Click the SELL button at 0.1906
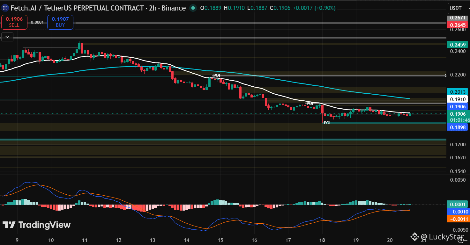This screenshot has height=245, width=470. [x=14, y=22]
